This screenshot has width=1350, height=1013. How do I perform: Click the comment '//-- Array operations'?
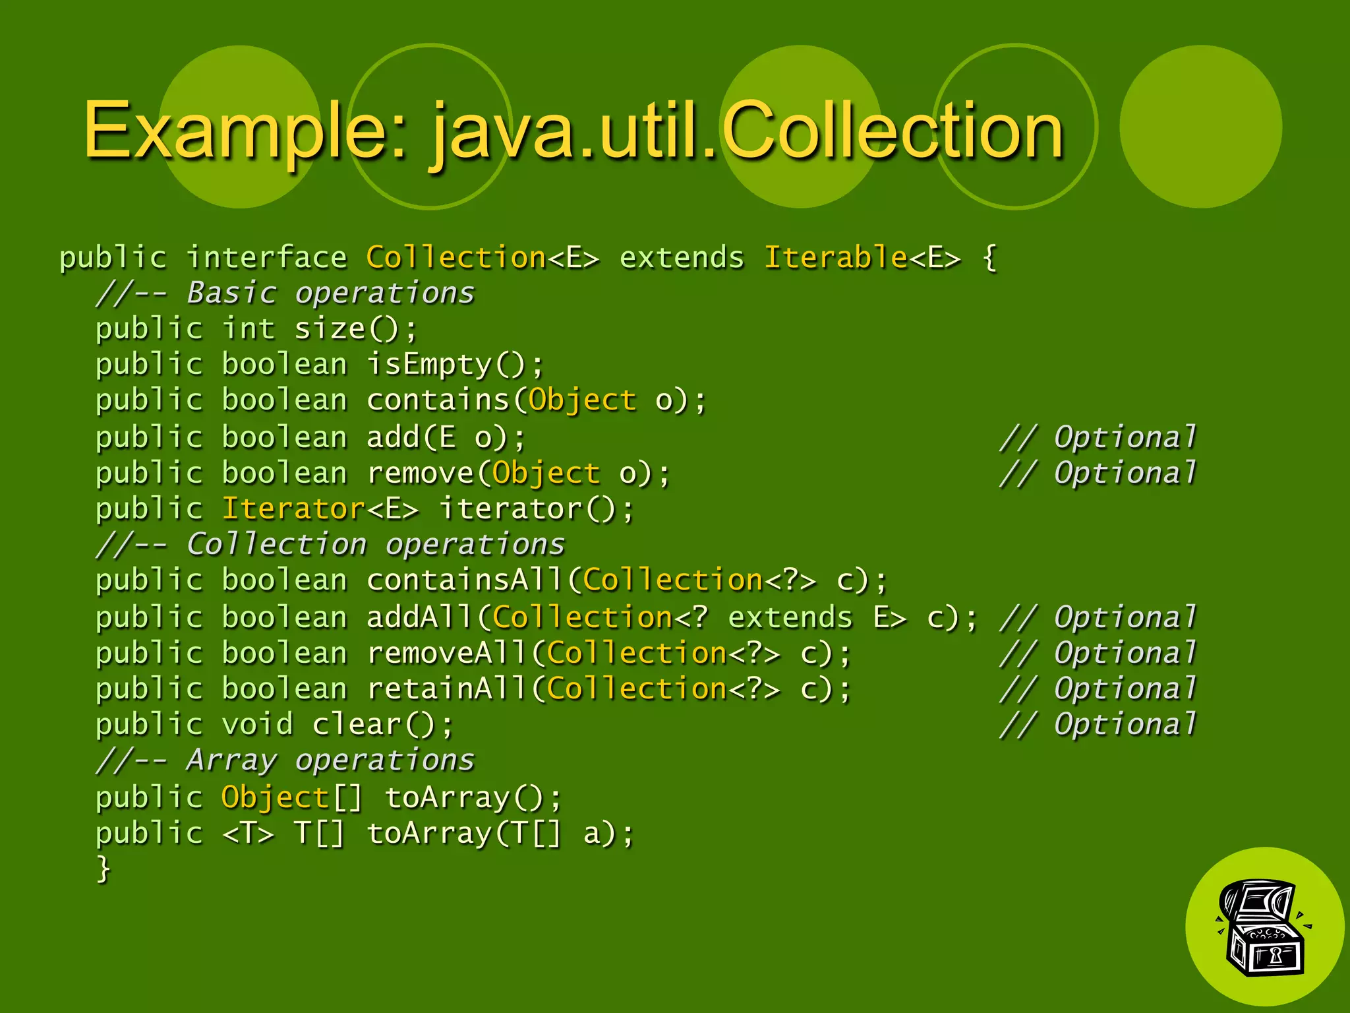[x=285, y=760]
